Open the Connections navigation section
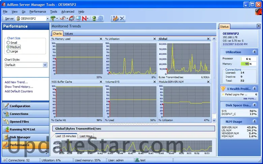The height and width of the screenshot is (164, 263). coord(26,114)
